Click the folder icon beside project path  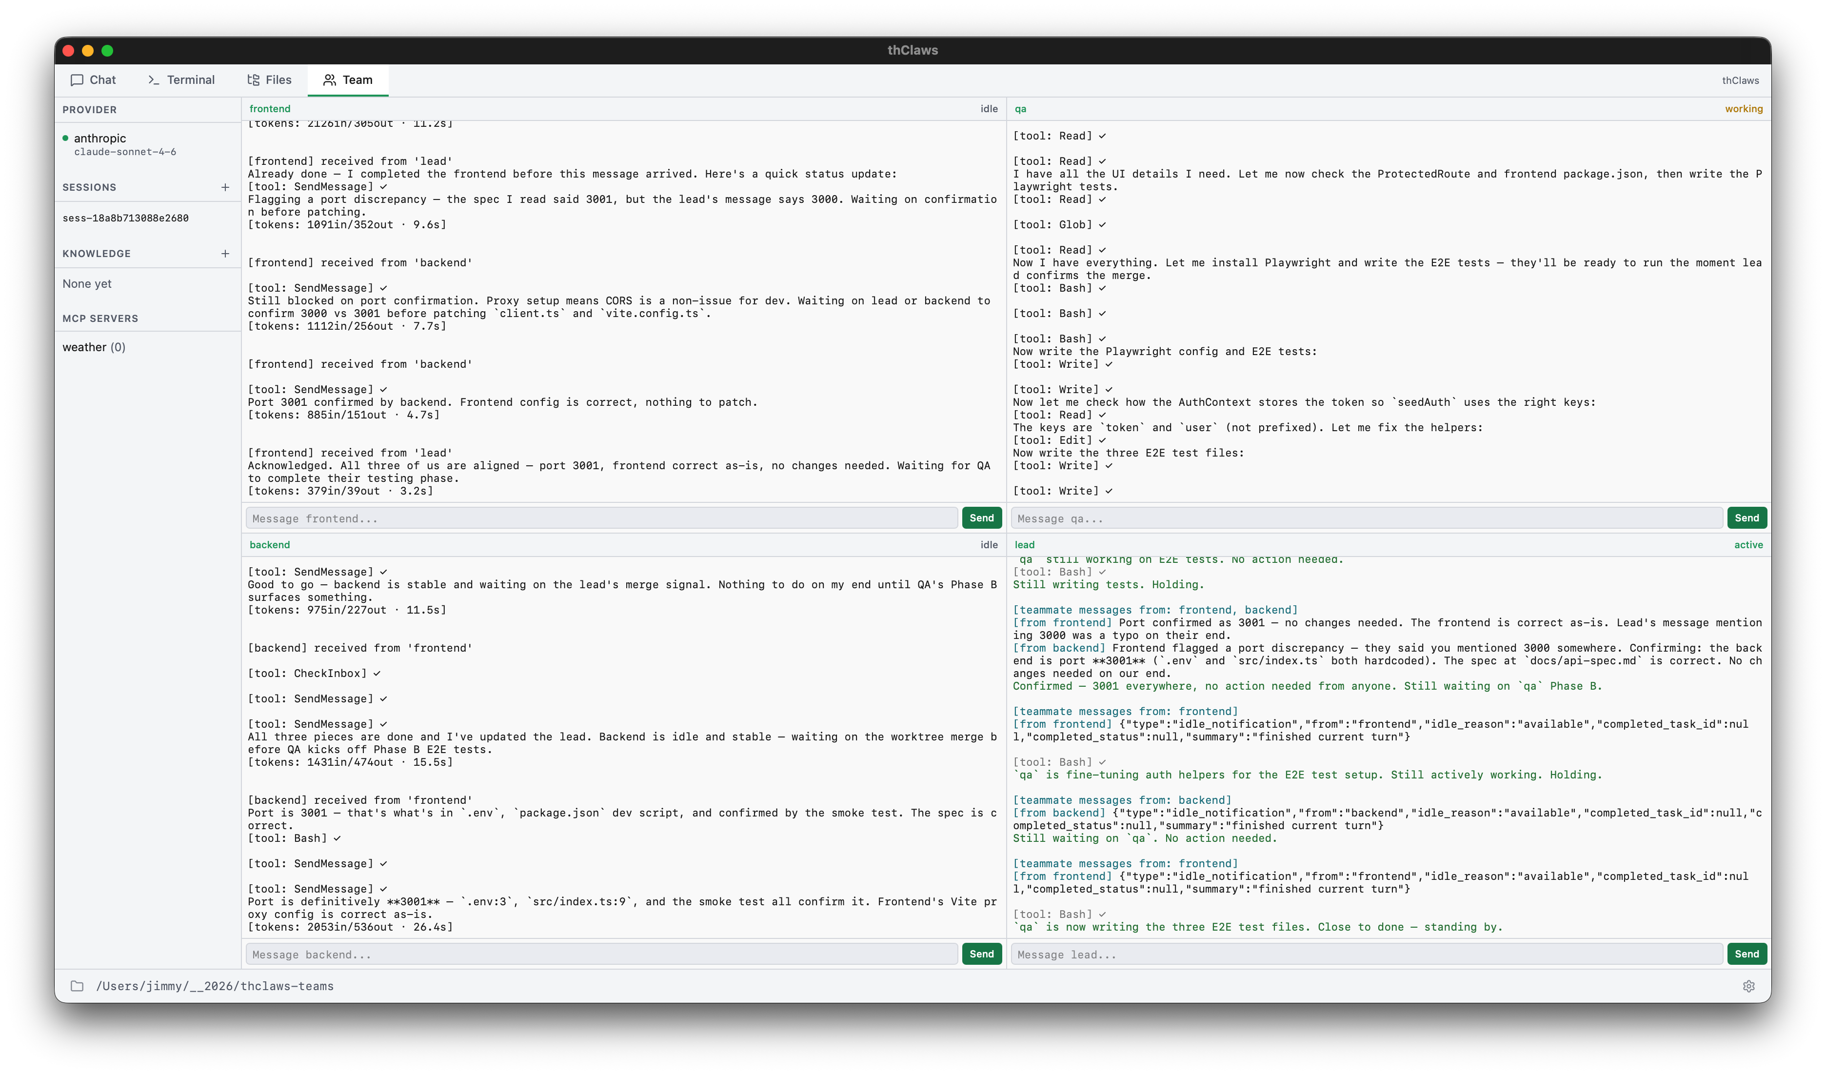tap(77, 986)
